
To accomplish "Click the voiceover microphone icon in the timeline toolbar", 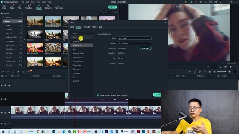I will pos(199,71).
